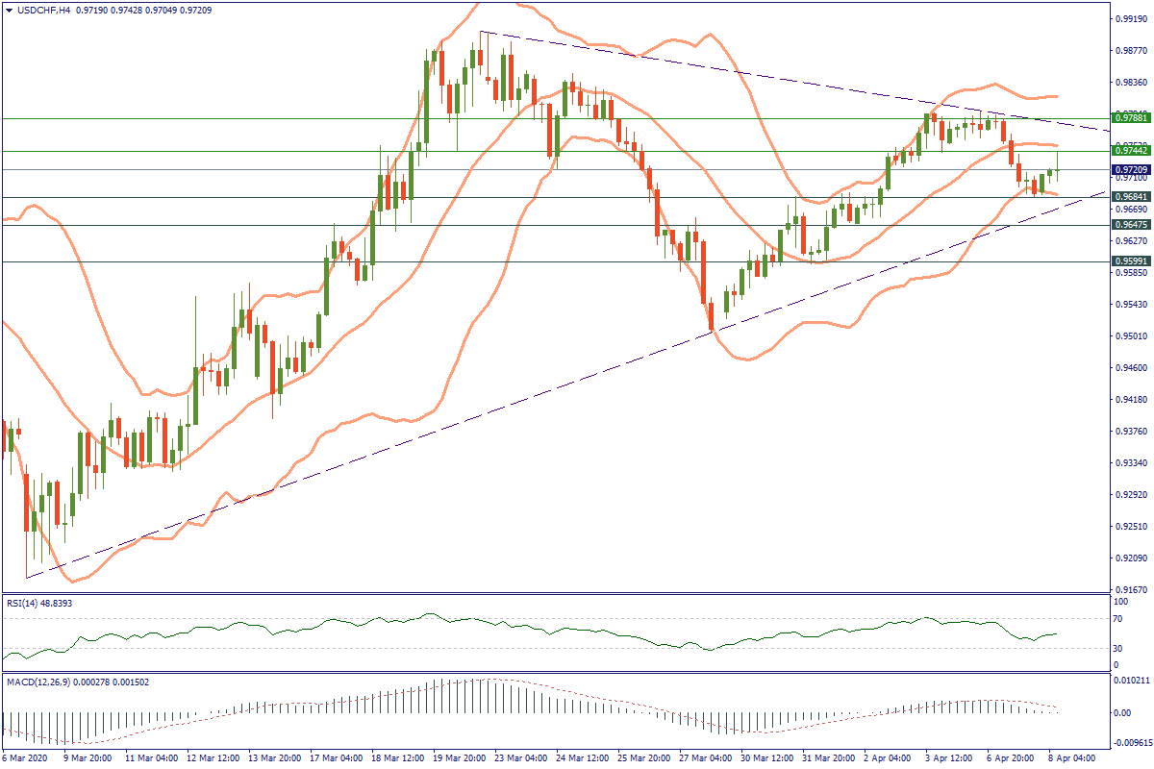Select the RSI(14) indicator label
Viewport: 1154px width, 769px height.
24,603
